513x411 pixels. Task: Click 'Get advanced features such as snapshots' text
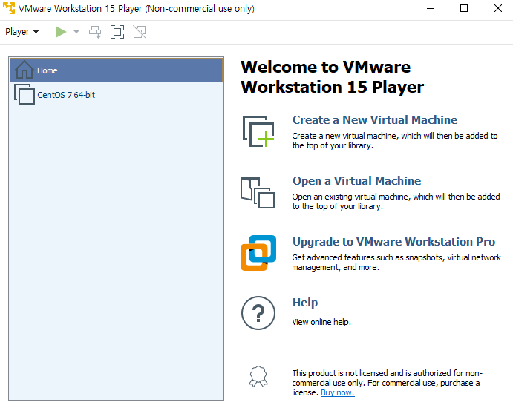click(396, 262)
